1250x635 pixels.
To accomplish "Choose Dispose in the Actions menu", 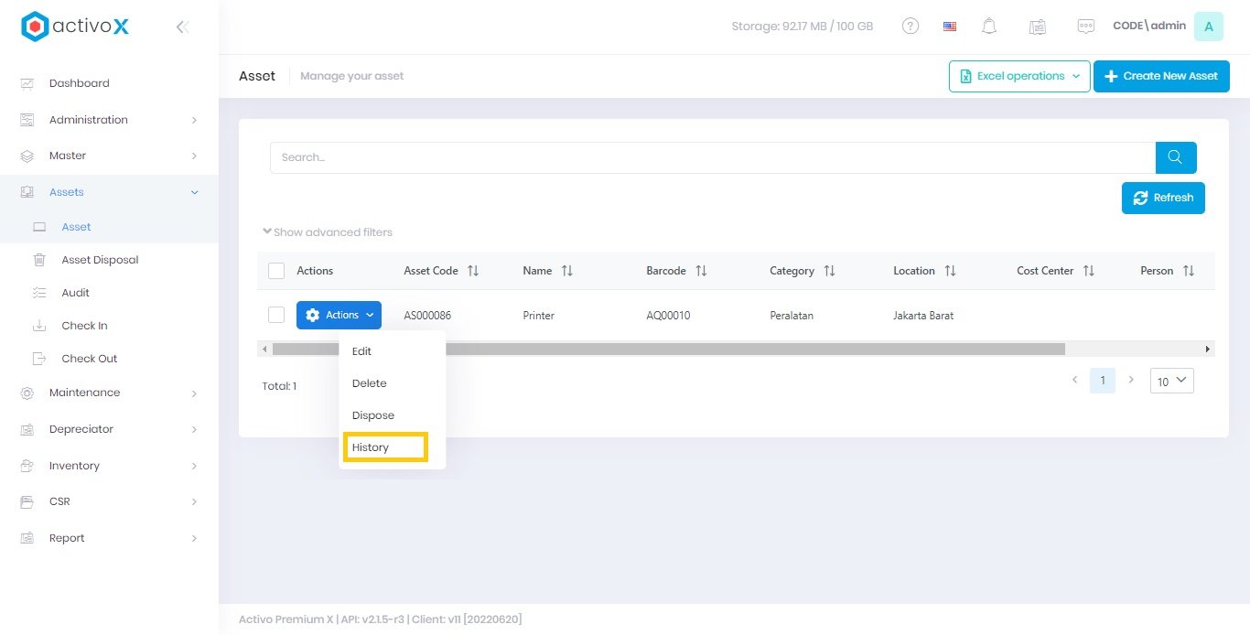I will [x=372, y=415].
